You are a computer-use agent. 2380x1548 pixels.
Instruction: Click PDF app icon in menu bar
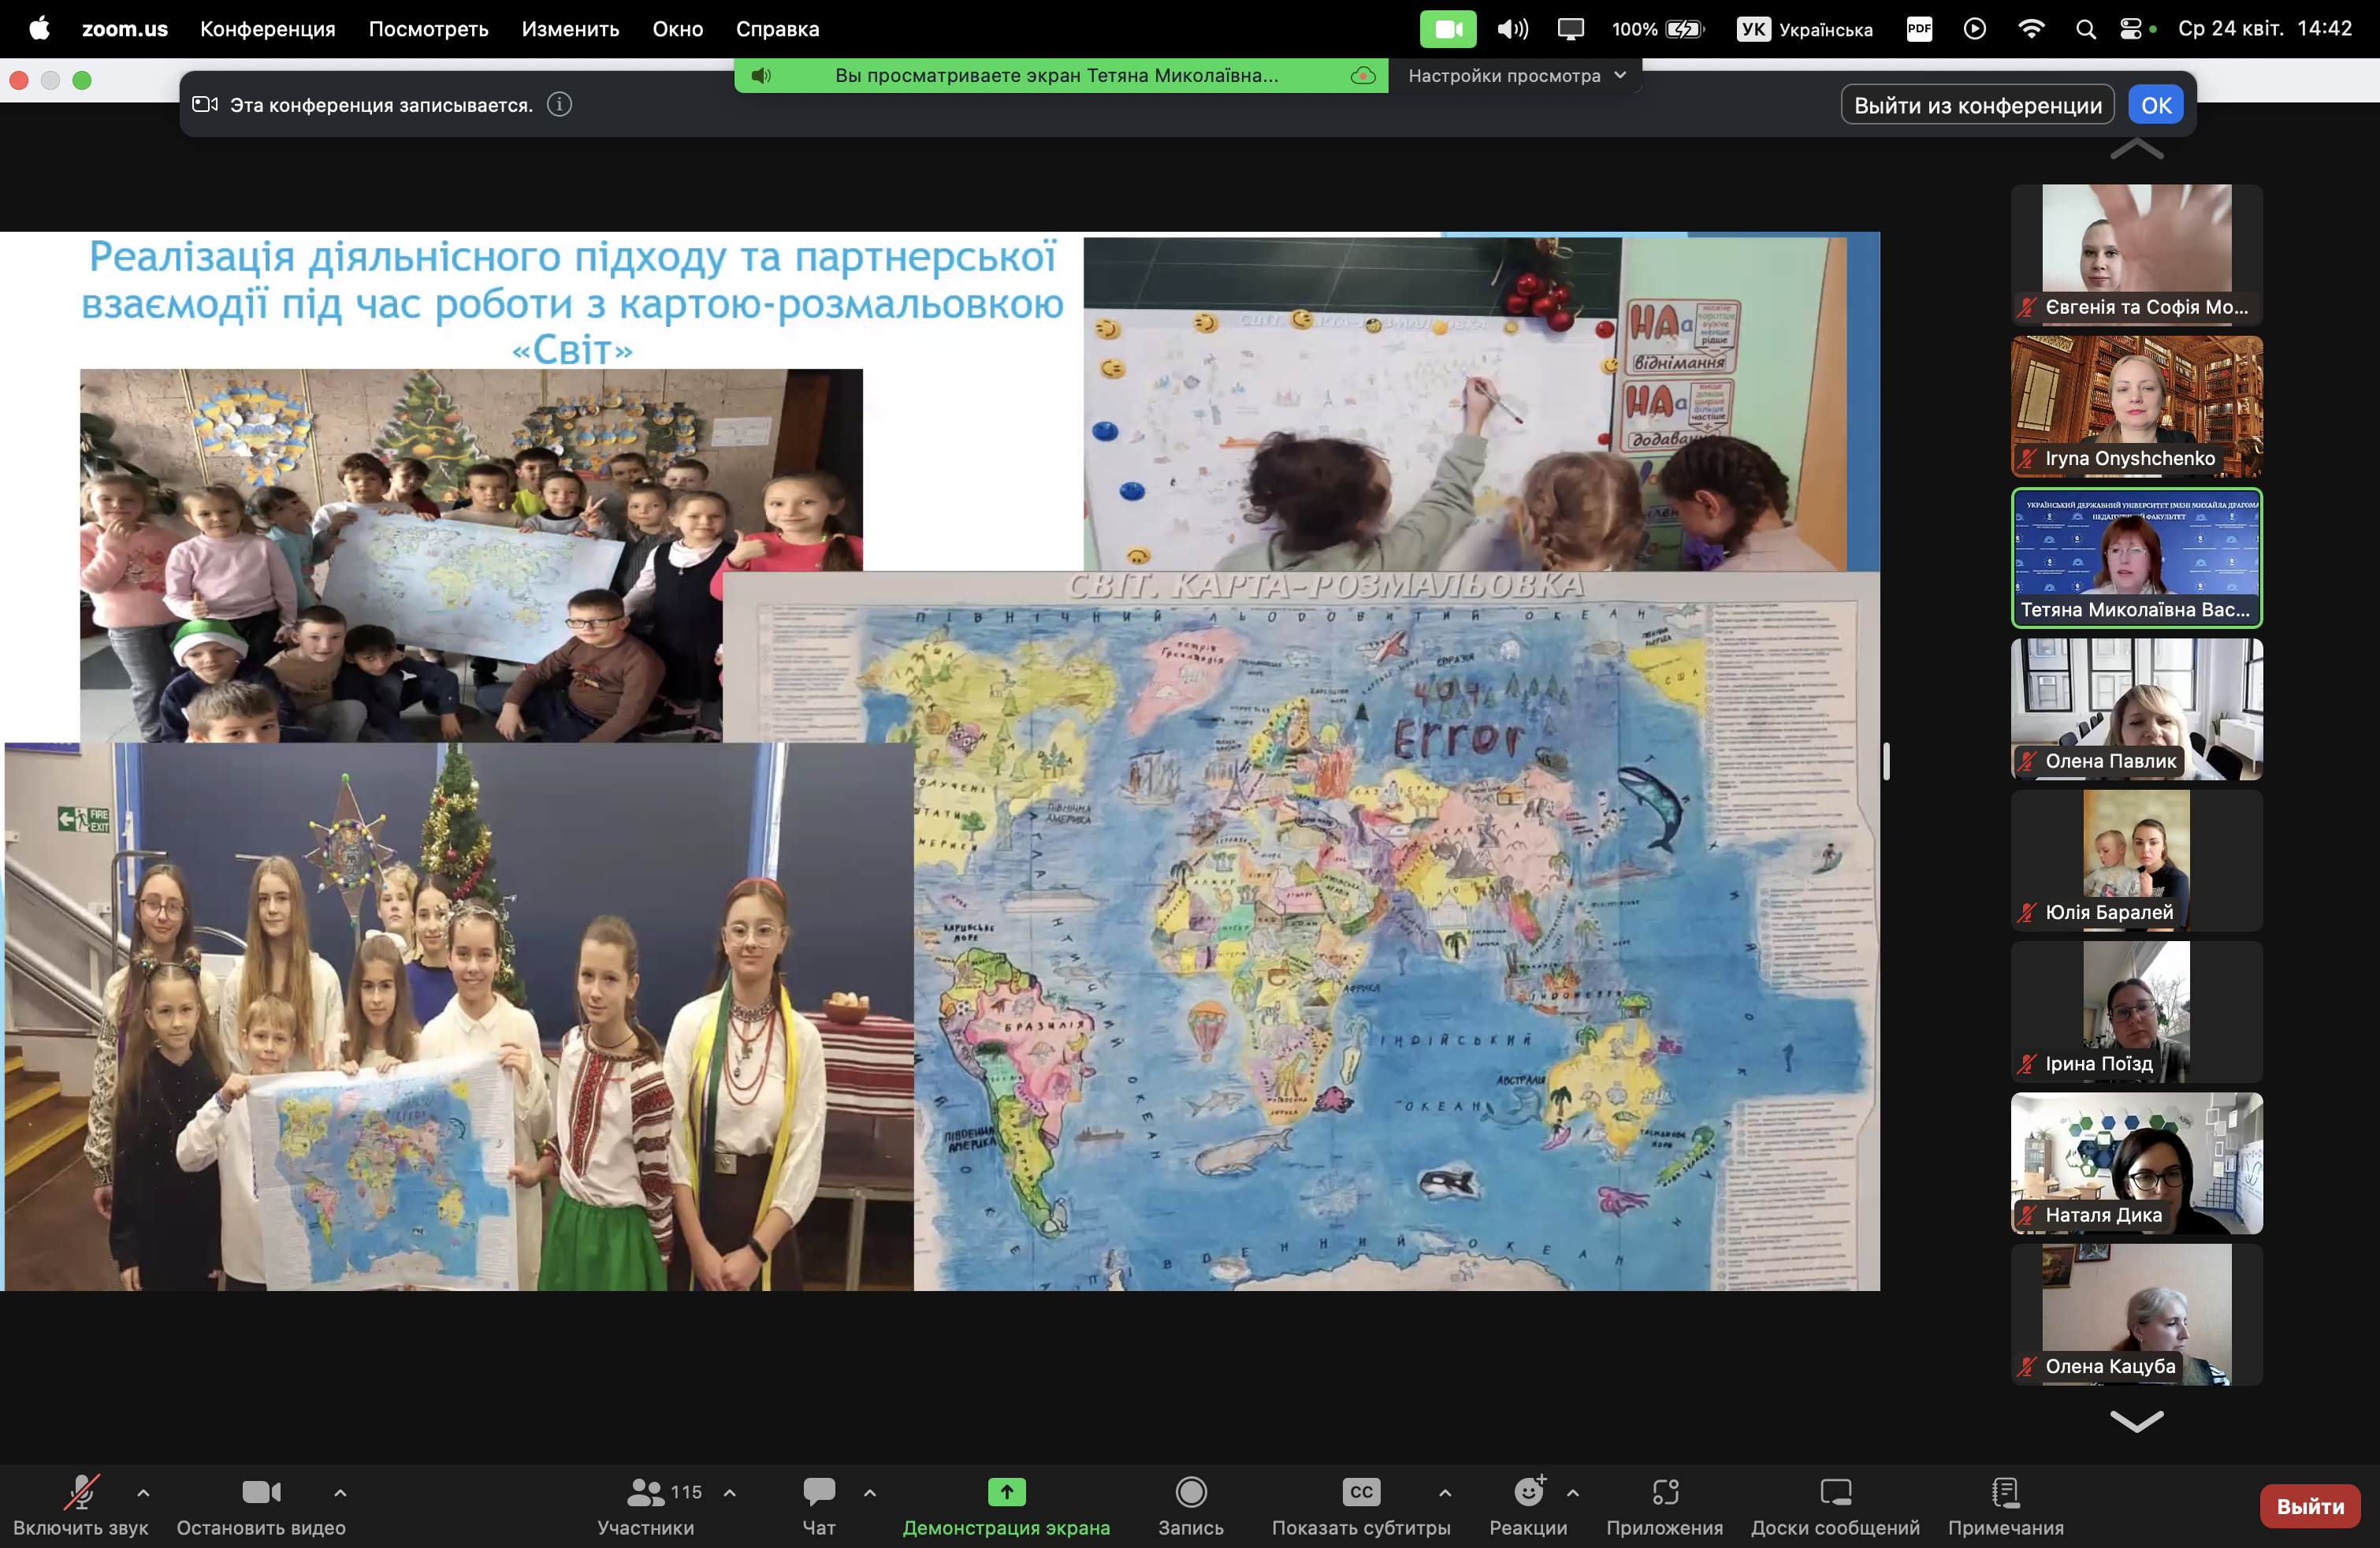pyautogui.click(x=1919, y=28)
